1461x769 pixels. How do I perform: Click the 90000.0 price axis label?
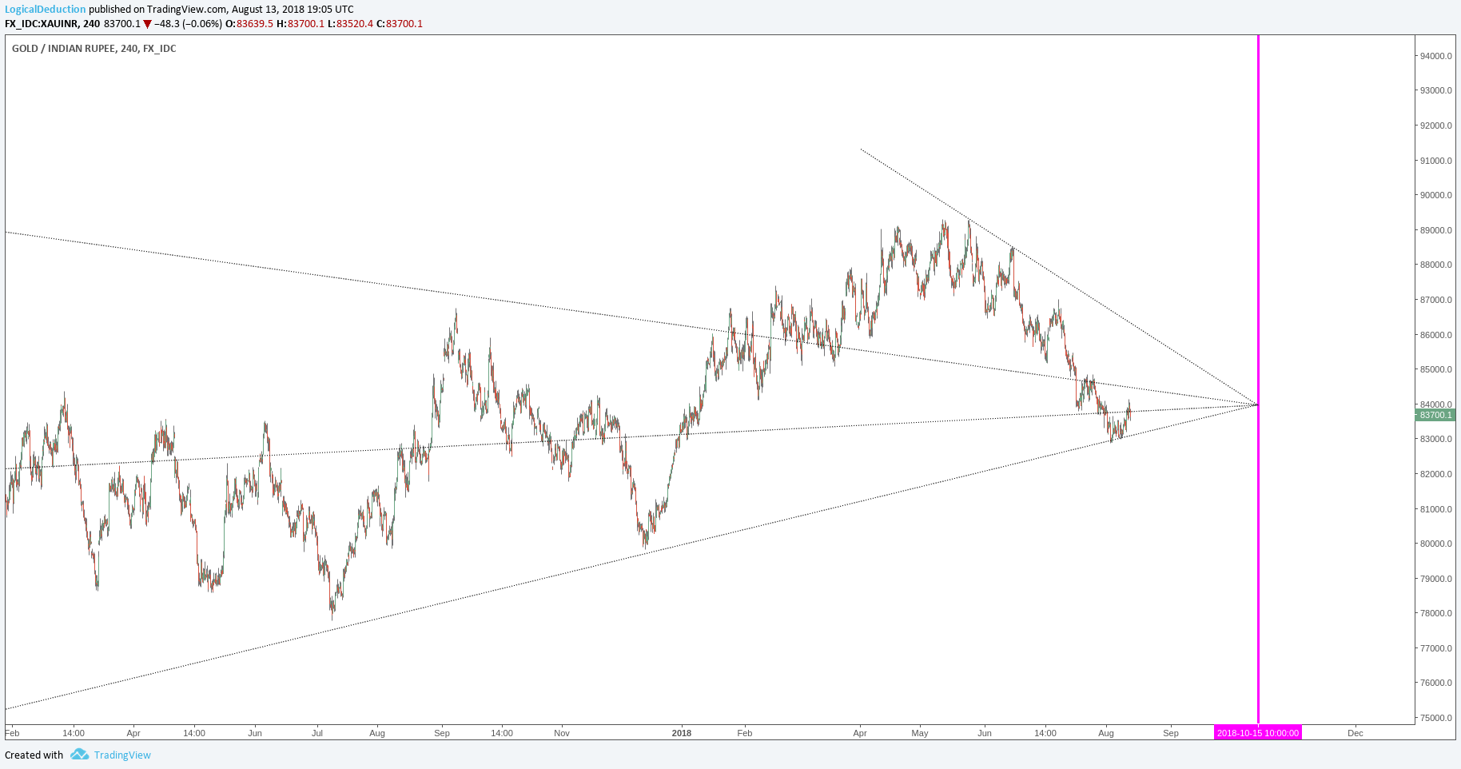[x=1435, y=195]
